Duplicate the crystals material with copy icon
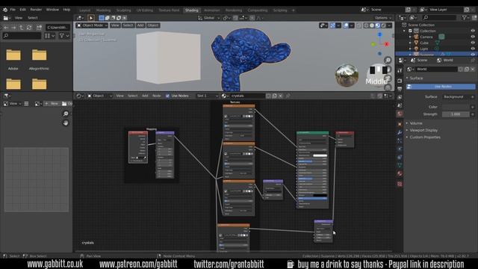This screenshot has width=478, height=269. click(x=274, y=96)
